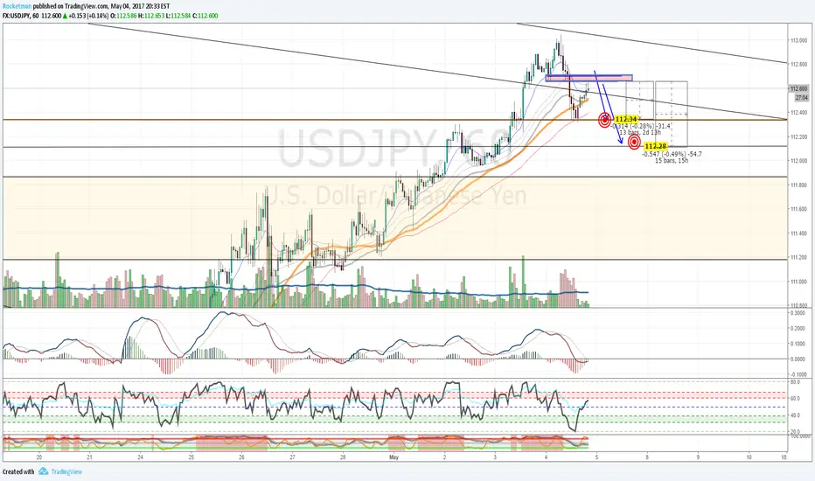Screen dimensions: 815x481
Task: Select the yellow 112.28 price label
Action: pos(656,146)
